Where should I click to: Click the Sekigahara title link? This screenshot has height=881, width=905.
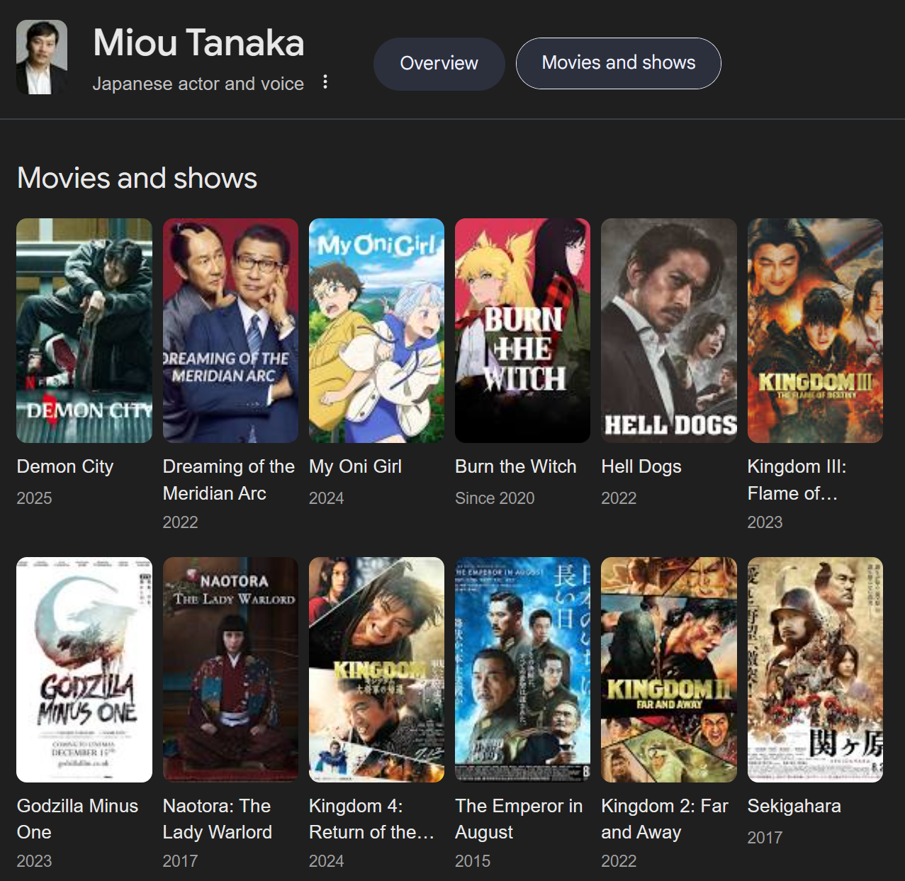[x=794, y=806]
